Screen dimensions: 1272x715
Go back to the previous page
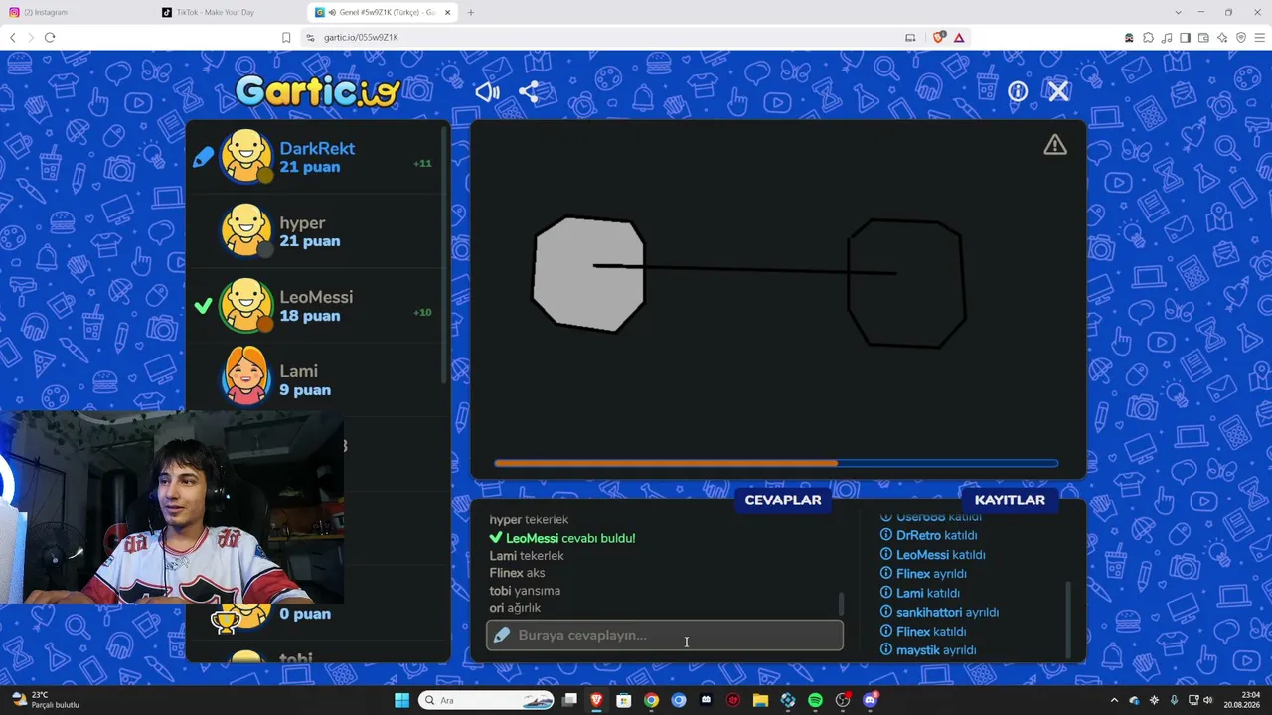point(13,37)
